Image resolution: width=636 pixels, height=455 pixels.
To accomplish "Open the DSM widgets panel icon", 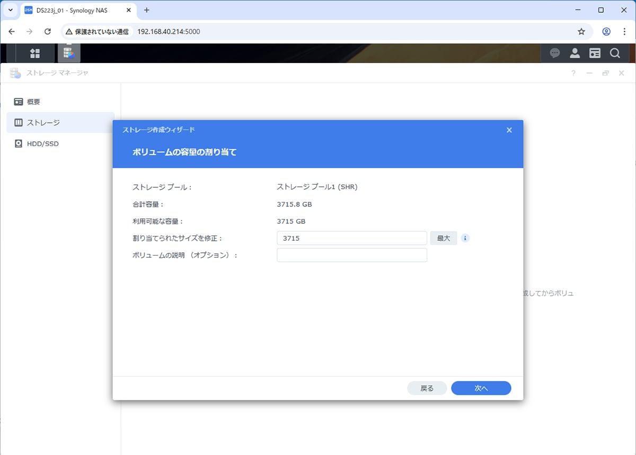I will pos(595,53).
